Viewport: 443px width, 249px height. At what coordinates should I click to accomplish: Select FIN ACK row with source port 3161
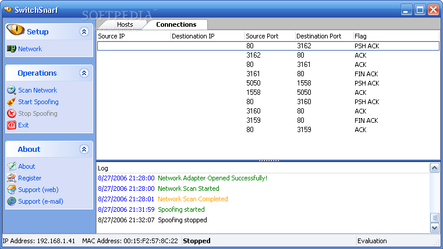click(x=268, y=74)
